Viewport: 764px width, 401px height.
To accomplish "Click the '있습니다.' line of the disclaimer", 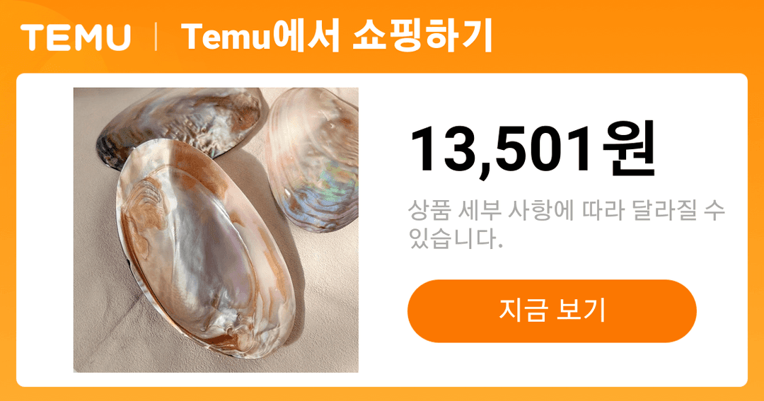I will (455, 238).
